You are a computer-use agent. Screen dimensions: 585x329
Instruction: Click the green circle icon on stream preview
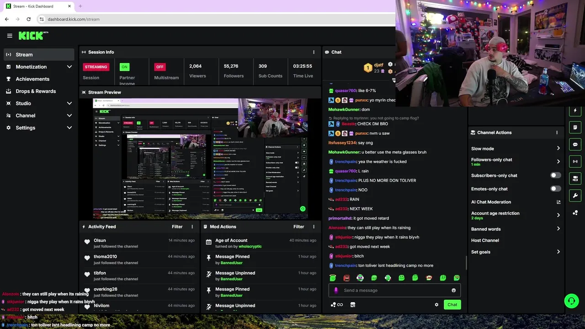303,209
